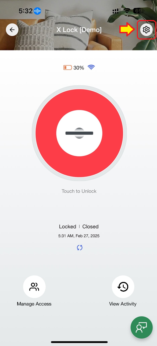Tap the blue Wi-Fi signal icon
This screenshot has height=346, width=157.
91,67
